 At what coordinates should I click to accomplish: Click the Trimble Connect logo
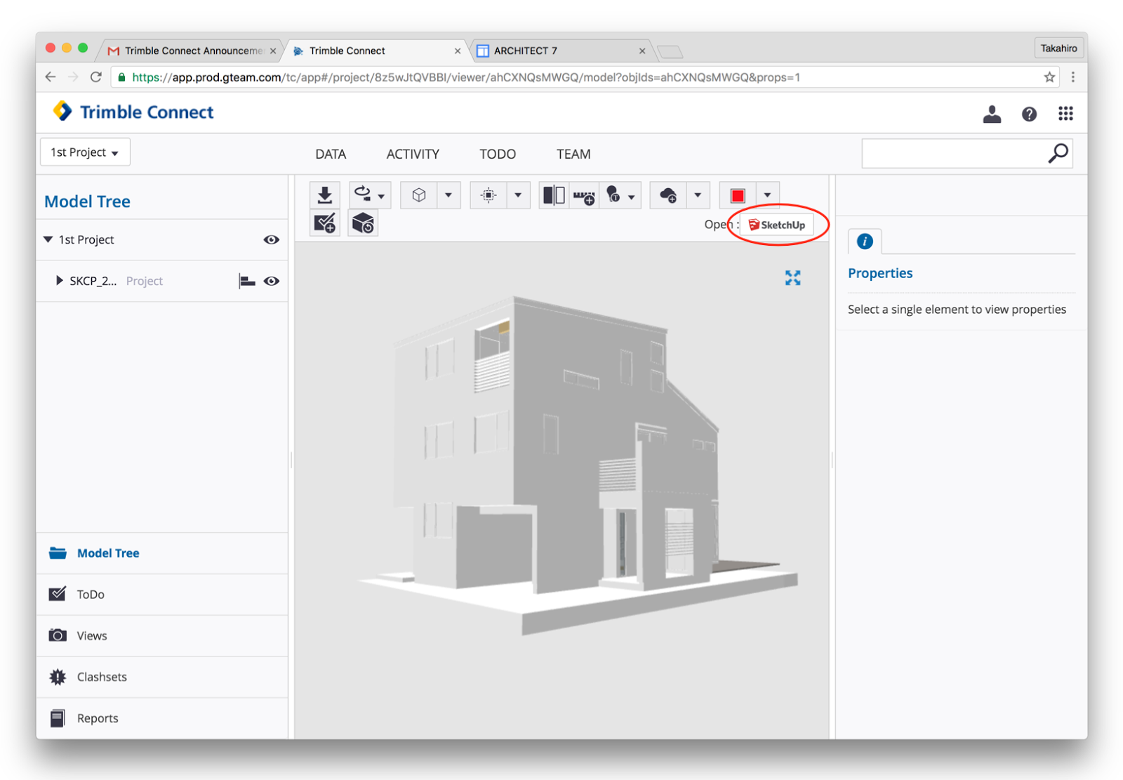(x=133, y=112)
